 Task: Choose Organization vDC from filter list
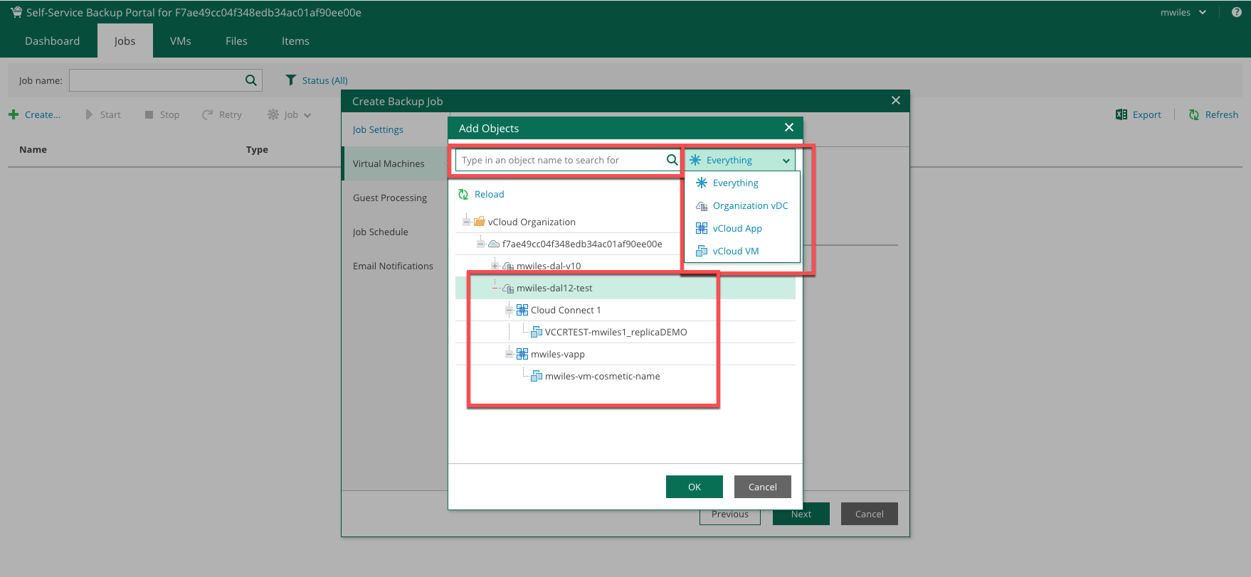(x=749, y=205)
